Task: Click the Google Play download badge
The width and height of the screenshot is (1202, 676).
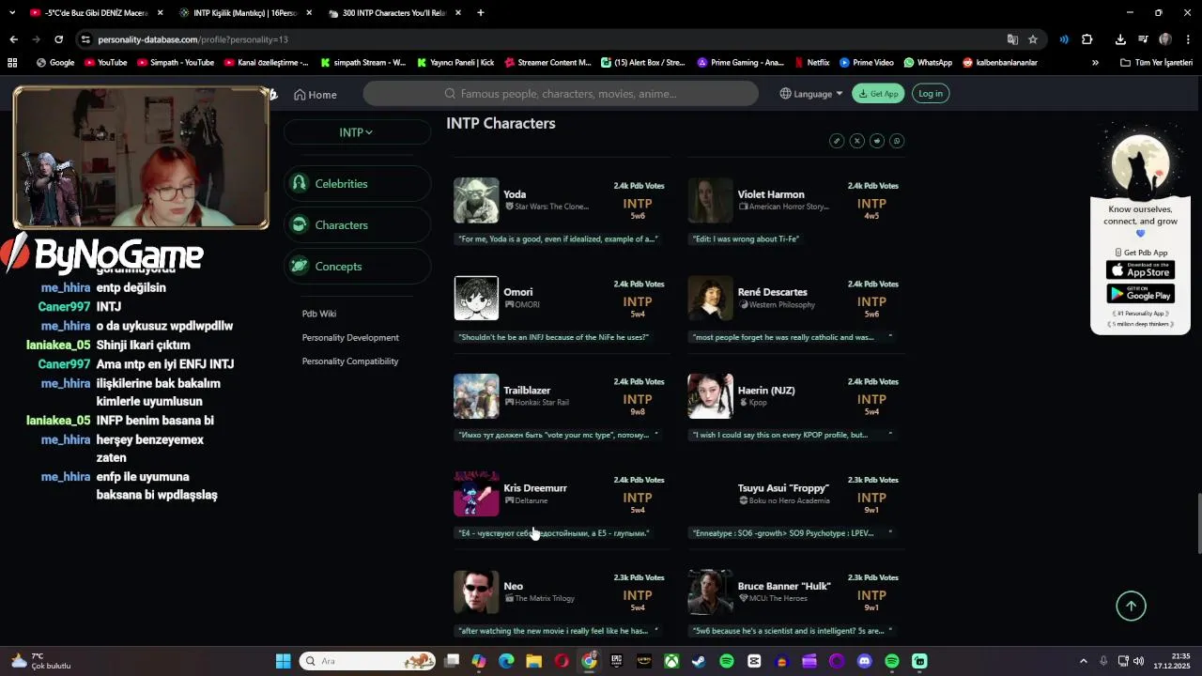Action: click(x=1140, y=295)
